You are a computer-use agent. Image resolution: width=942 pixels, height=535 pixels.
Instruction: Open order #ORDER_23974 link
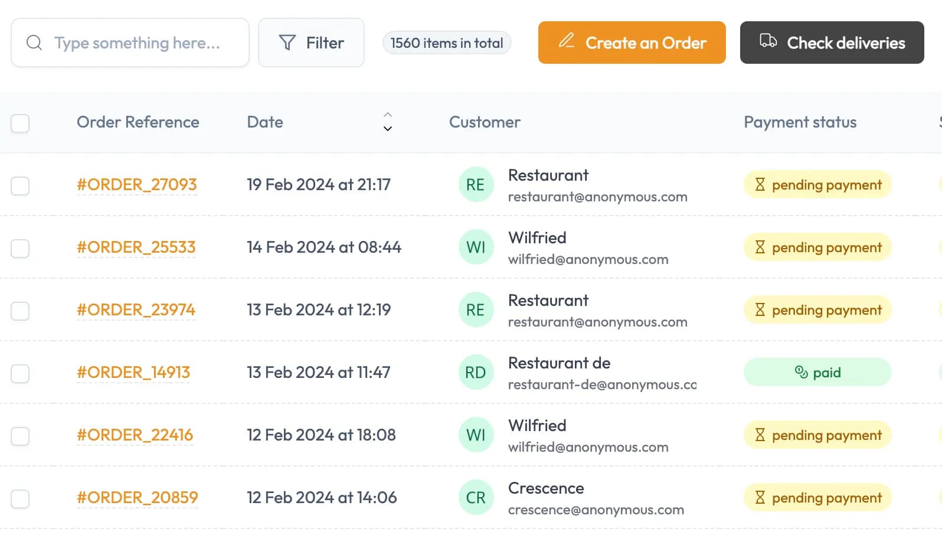coord(136,310)
